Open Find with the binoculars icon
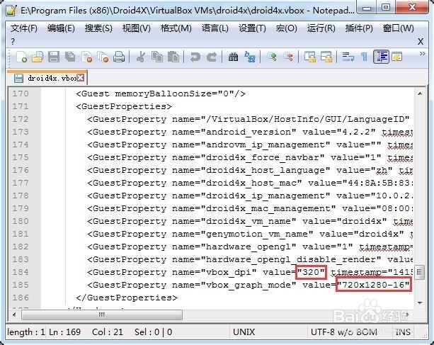This screenshot has height=345, width=434. coord(233,57)
